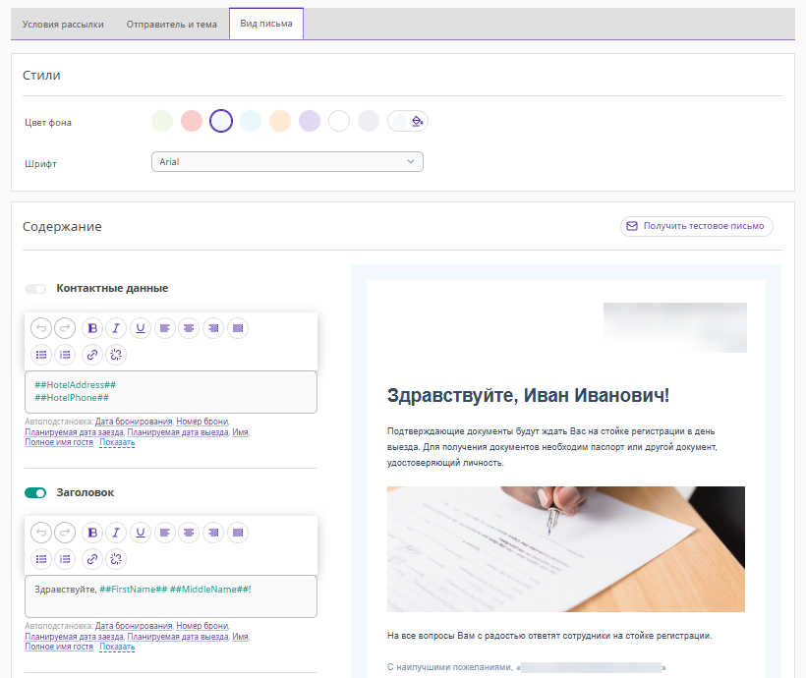Insert Дата бронирования under Контактные данные

coord(134,422)
